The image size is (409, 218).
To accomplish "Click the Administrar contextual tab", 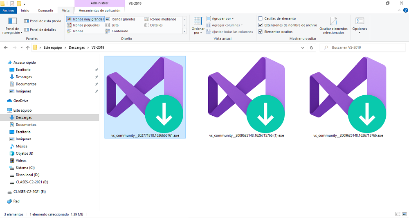I will pyautogui.click(x=99, y=3).
